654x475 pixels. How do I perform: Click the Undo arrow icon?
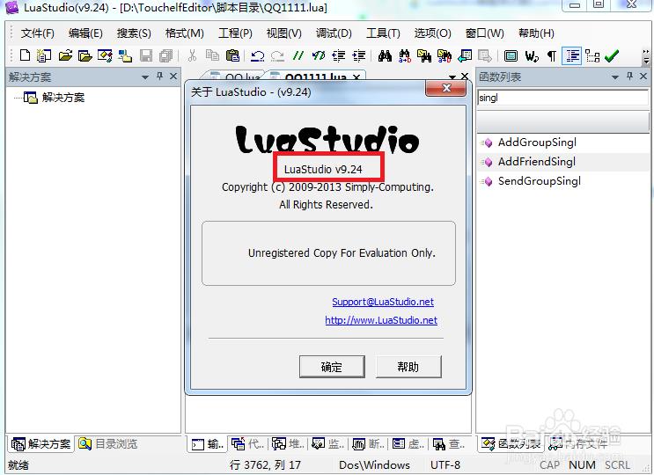(x=257, y=55)
